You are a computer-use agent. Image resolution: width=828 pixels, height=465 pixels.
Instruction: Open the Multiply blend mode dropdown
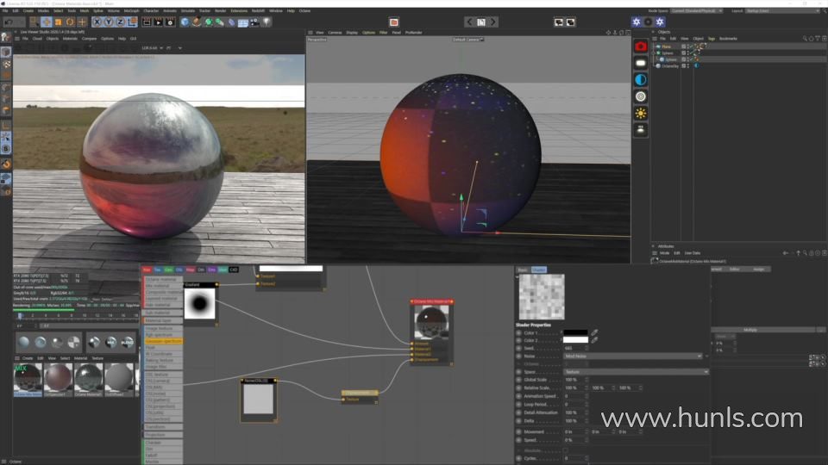click(x=749, y=330)
